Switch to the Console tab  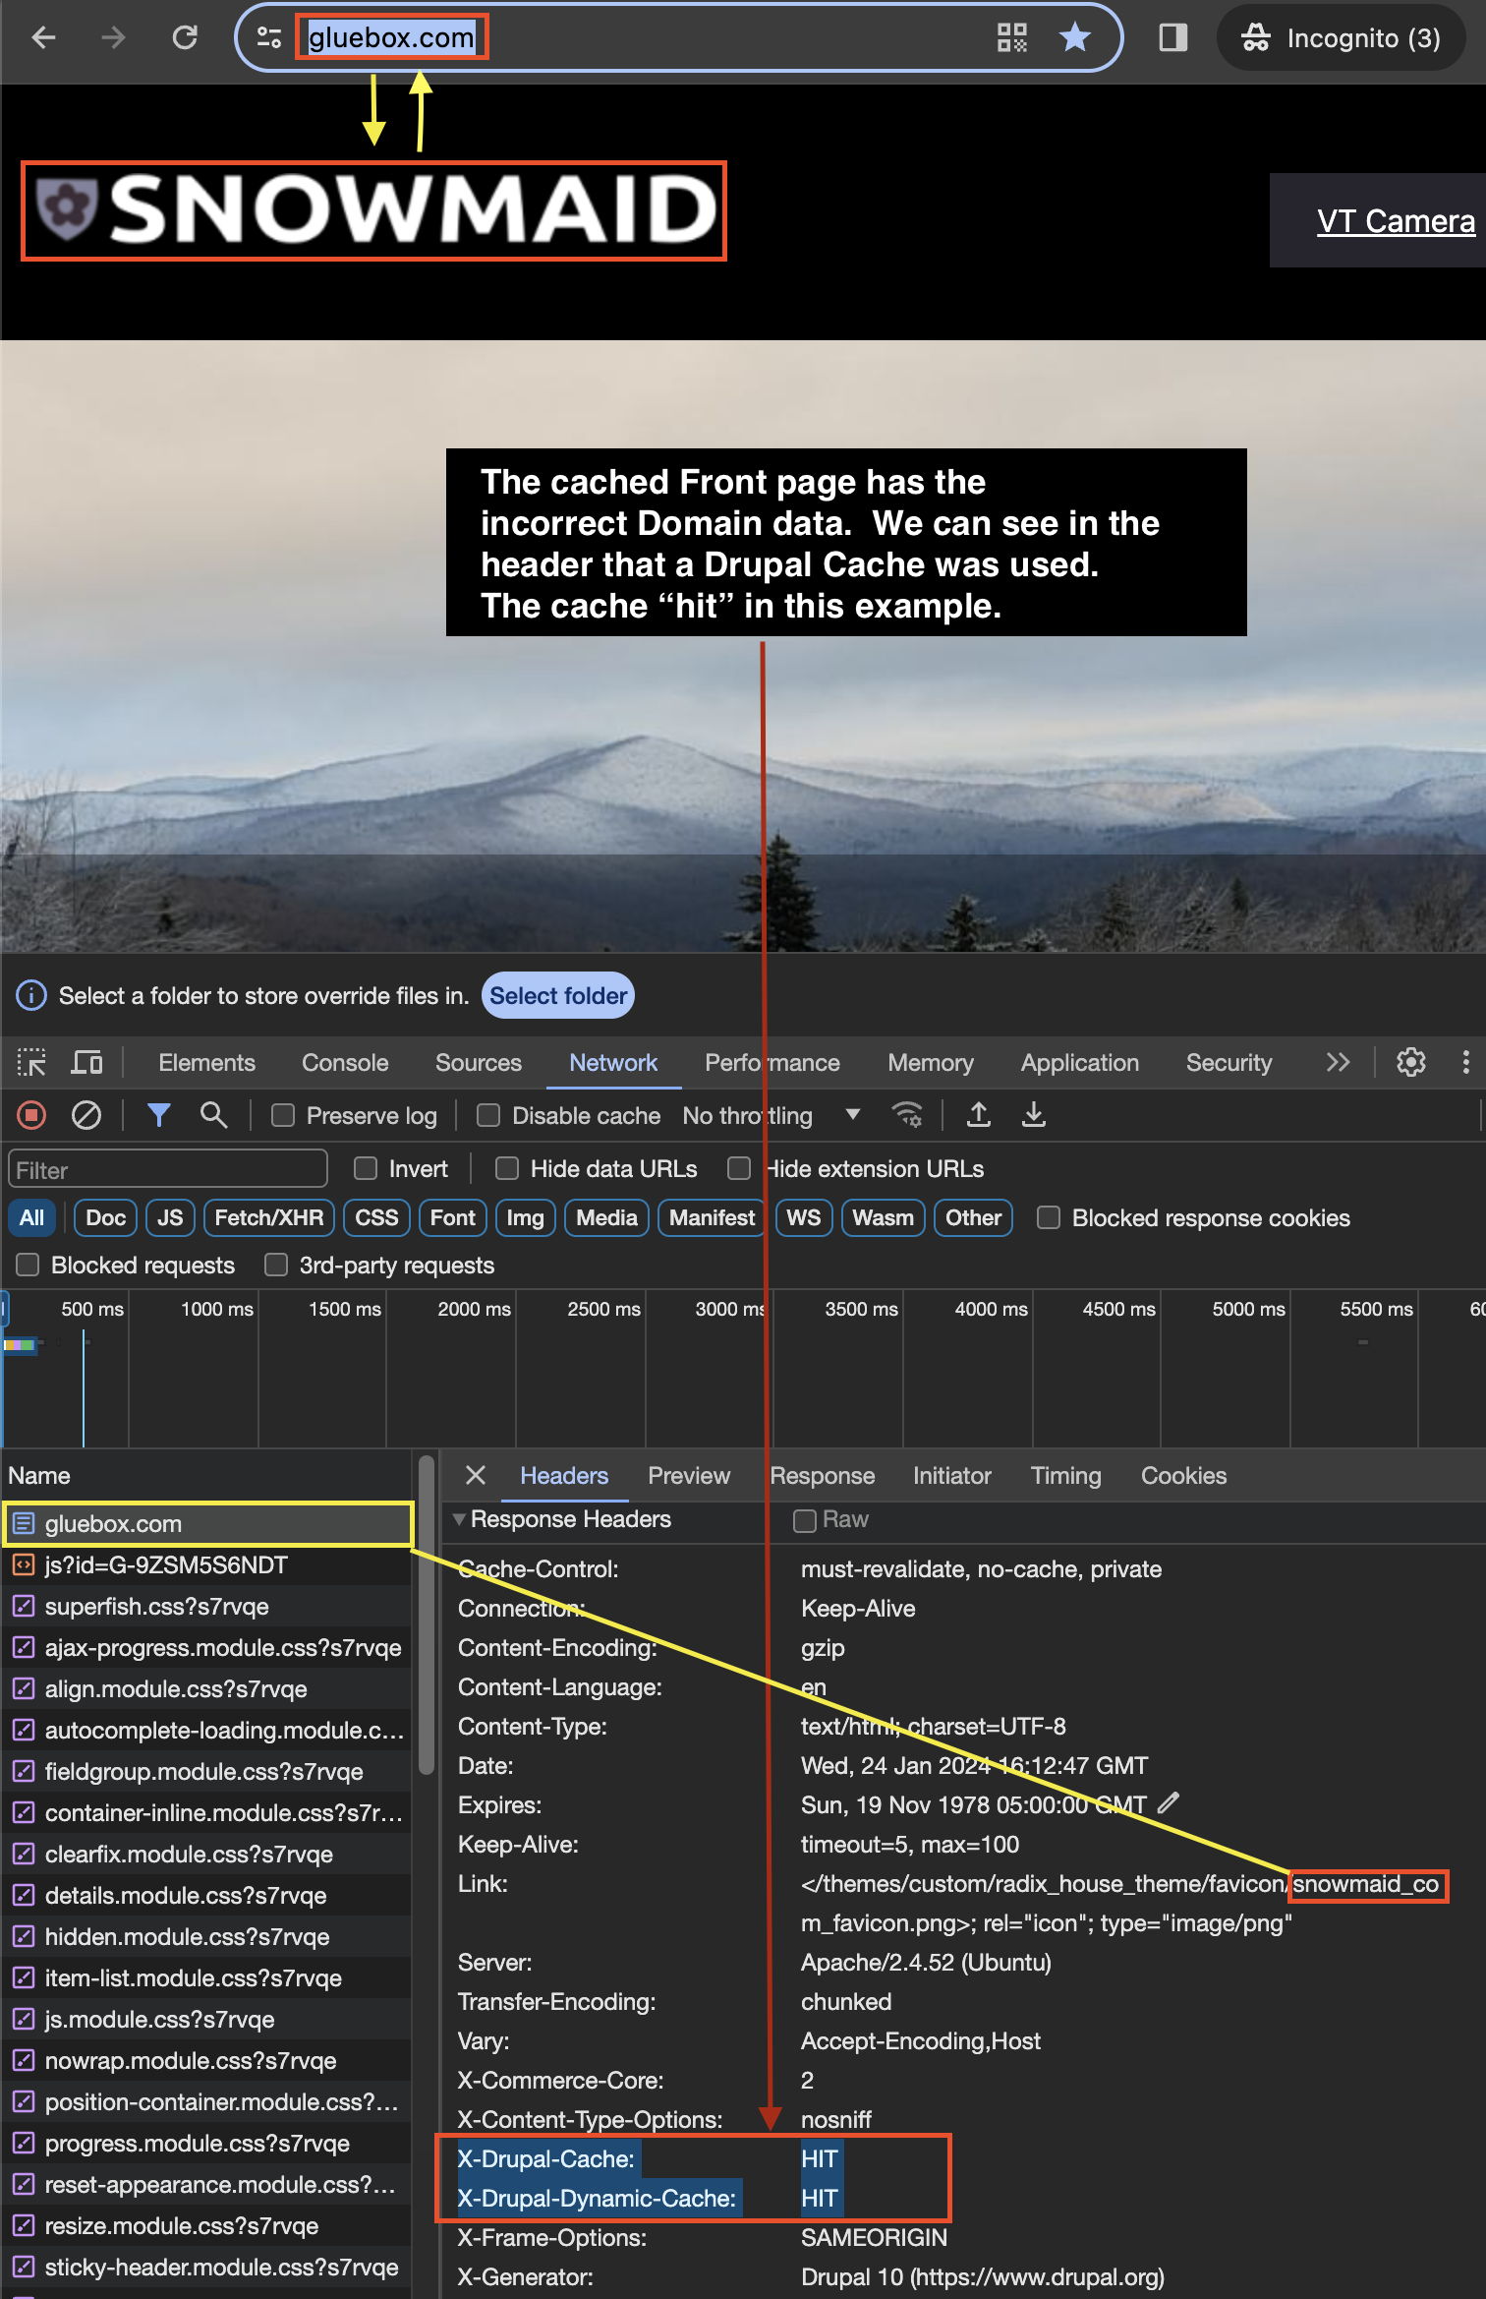pyautogui.click(x=345, y=1063)
